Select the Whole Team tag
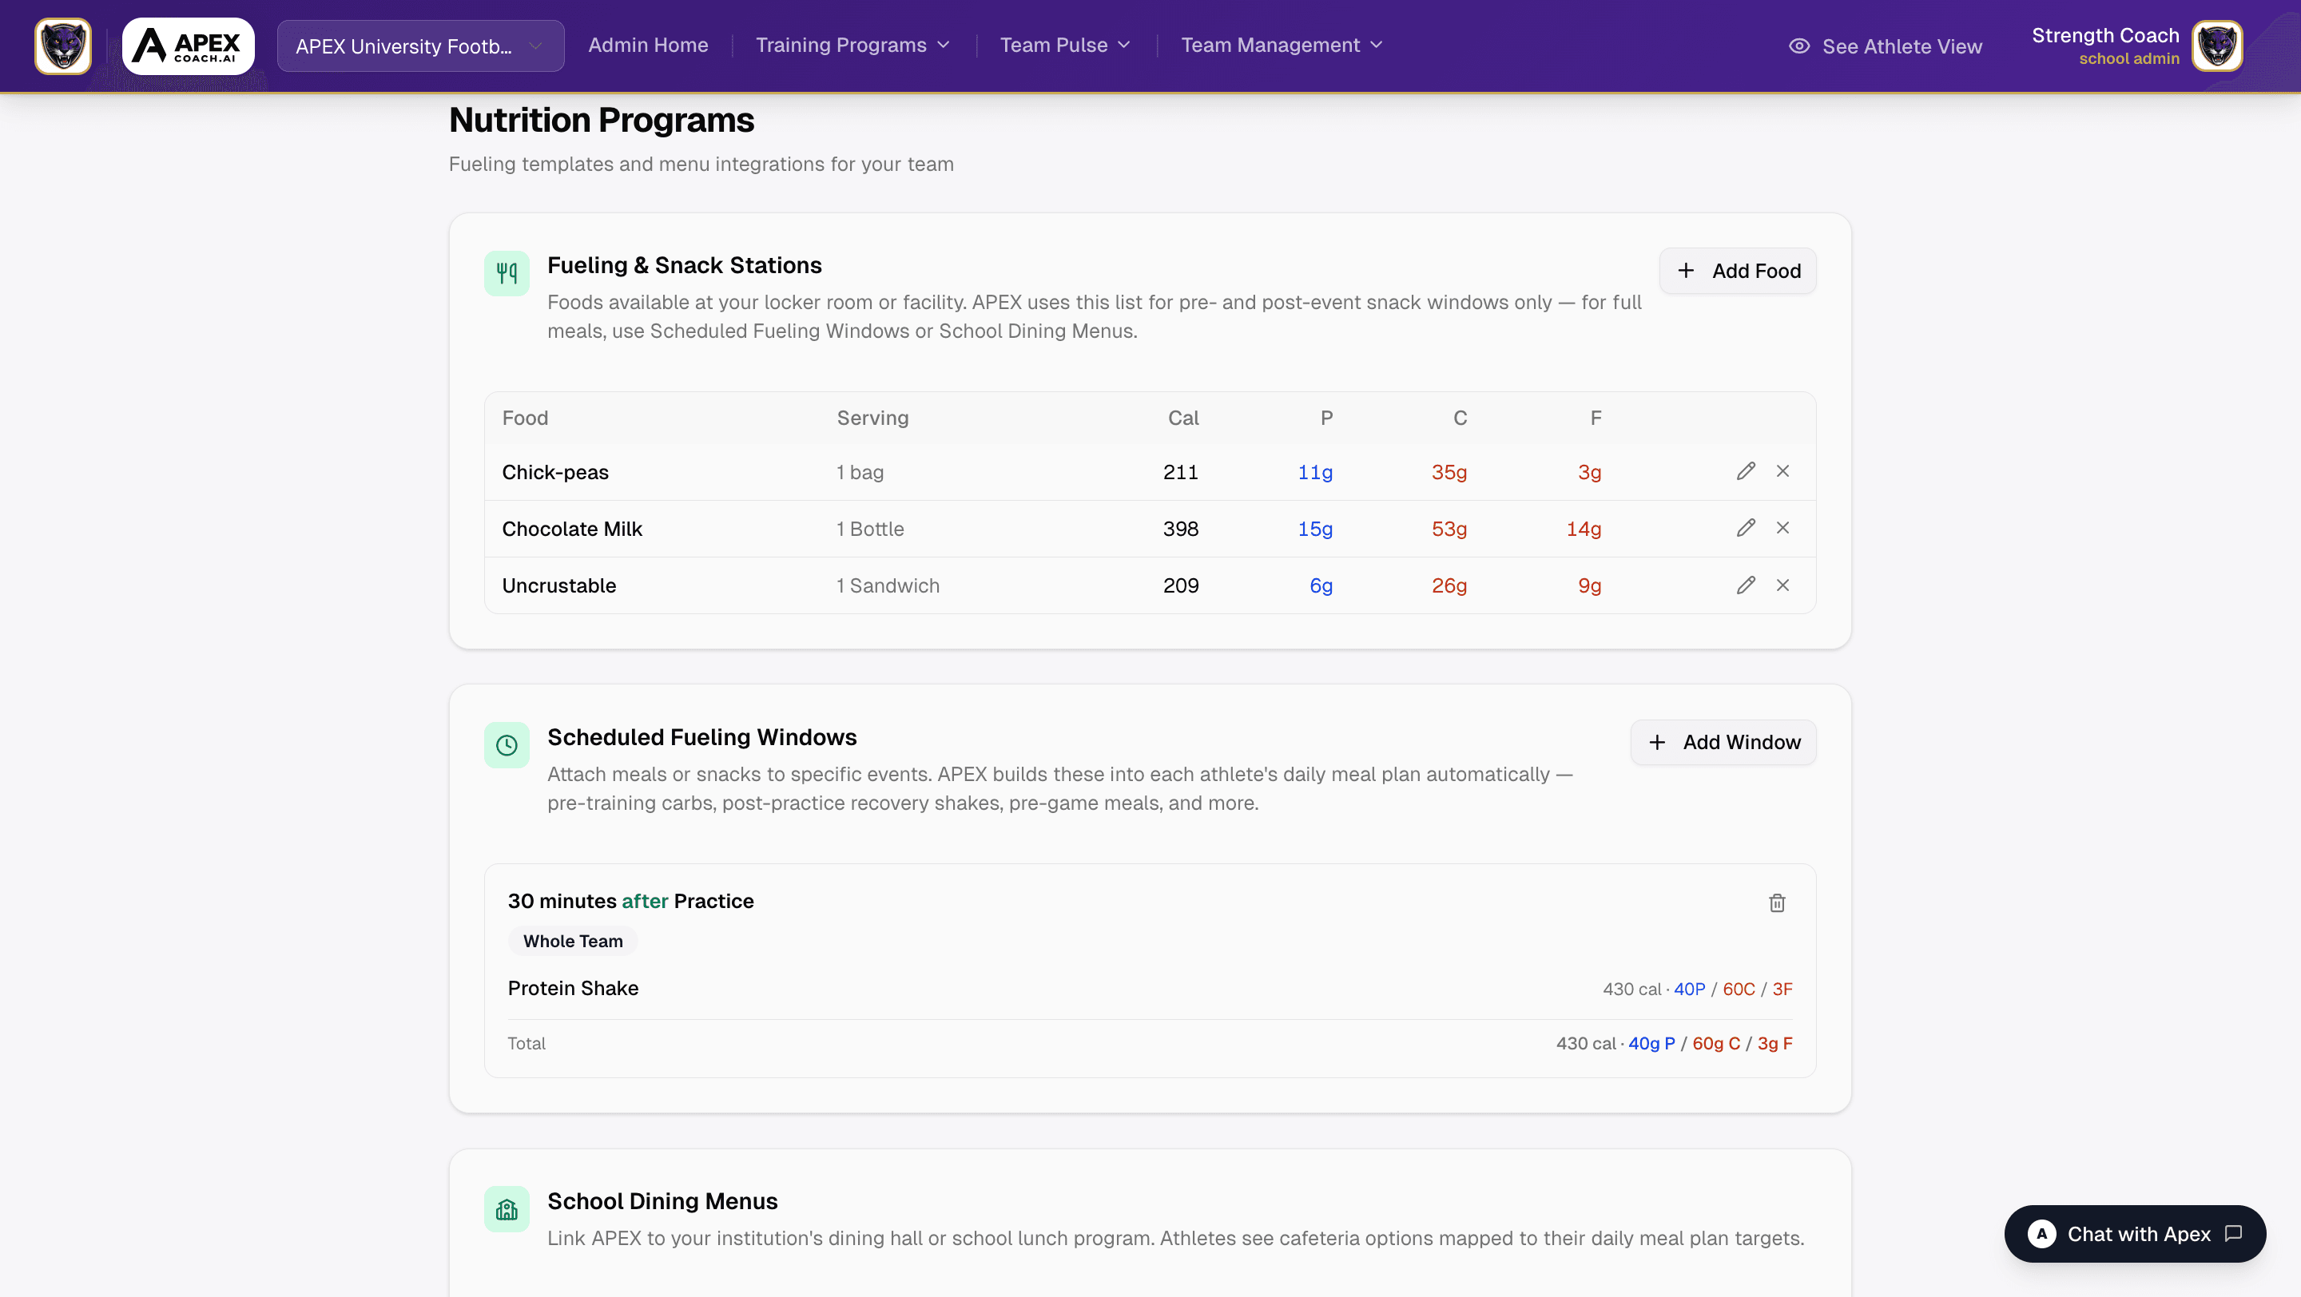The height and width of the screenshot is (1297, 2301). (573, 941)
